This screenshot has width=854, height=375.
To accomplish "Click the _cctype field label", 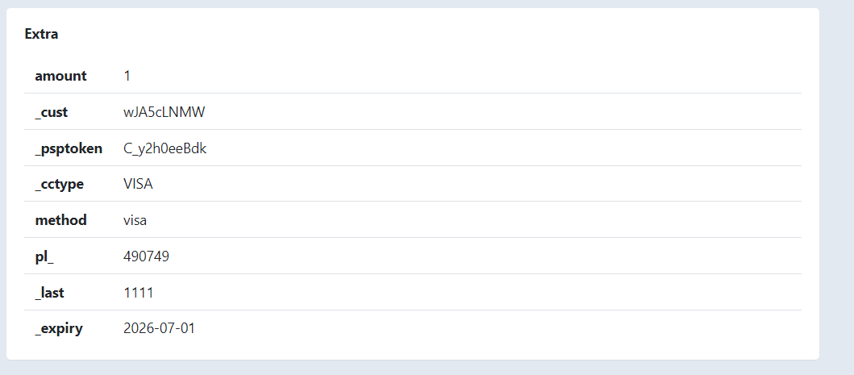I will click(x=59, y=184).
